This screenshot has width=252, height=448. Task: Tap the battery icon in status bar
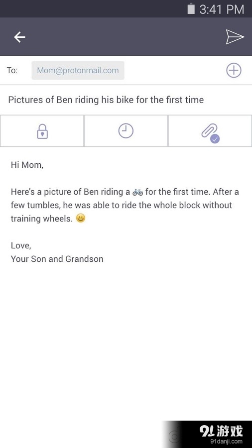pyautogui.click(x=191, y=8)
